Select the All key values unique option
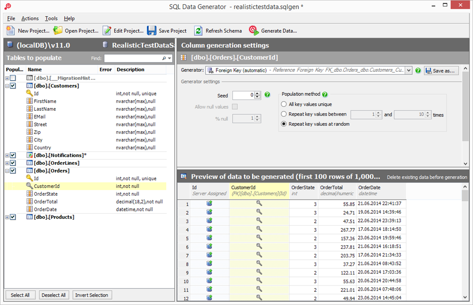 pyautogui.click(x=284, y=105)
